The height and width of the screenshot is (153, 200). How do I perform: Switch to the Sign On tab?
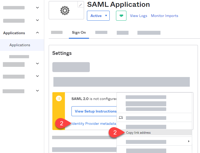tap(79, 33)
